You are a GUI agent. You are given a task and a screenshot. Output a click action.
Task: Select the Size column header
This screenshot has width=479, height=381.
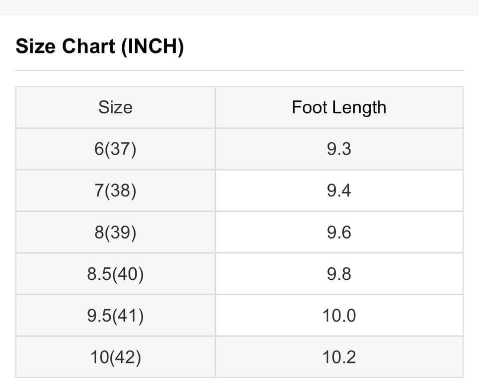115,107
